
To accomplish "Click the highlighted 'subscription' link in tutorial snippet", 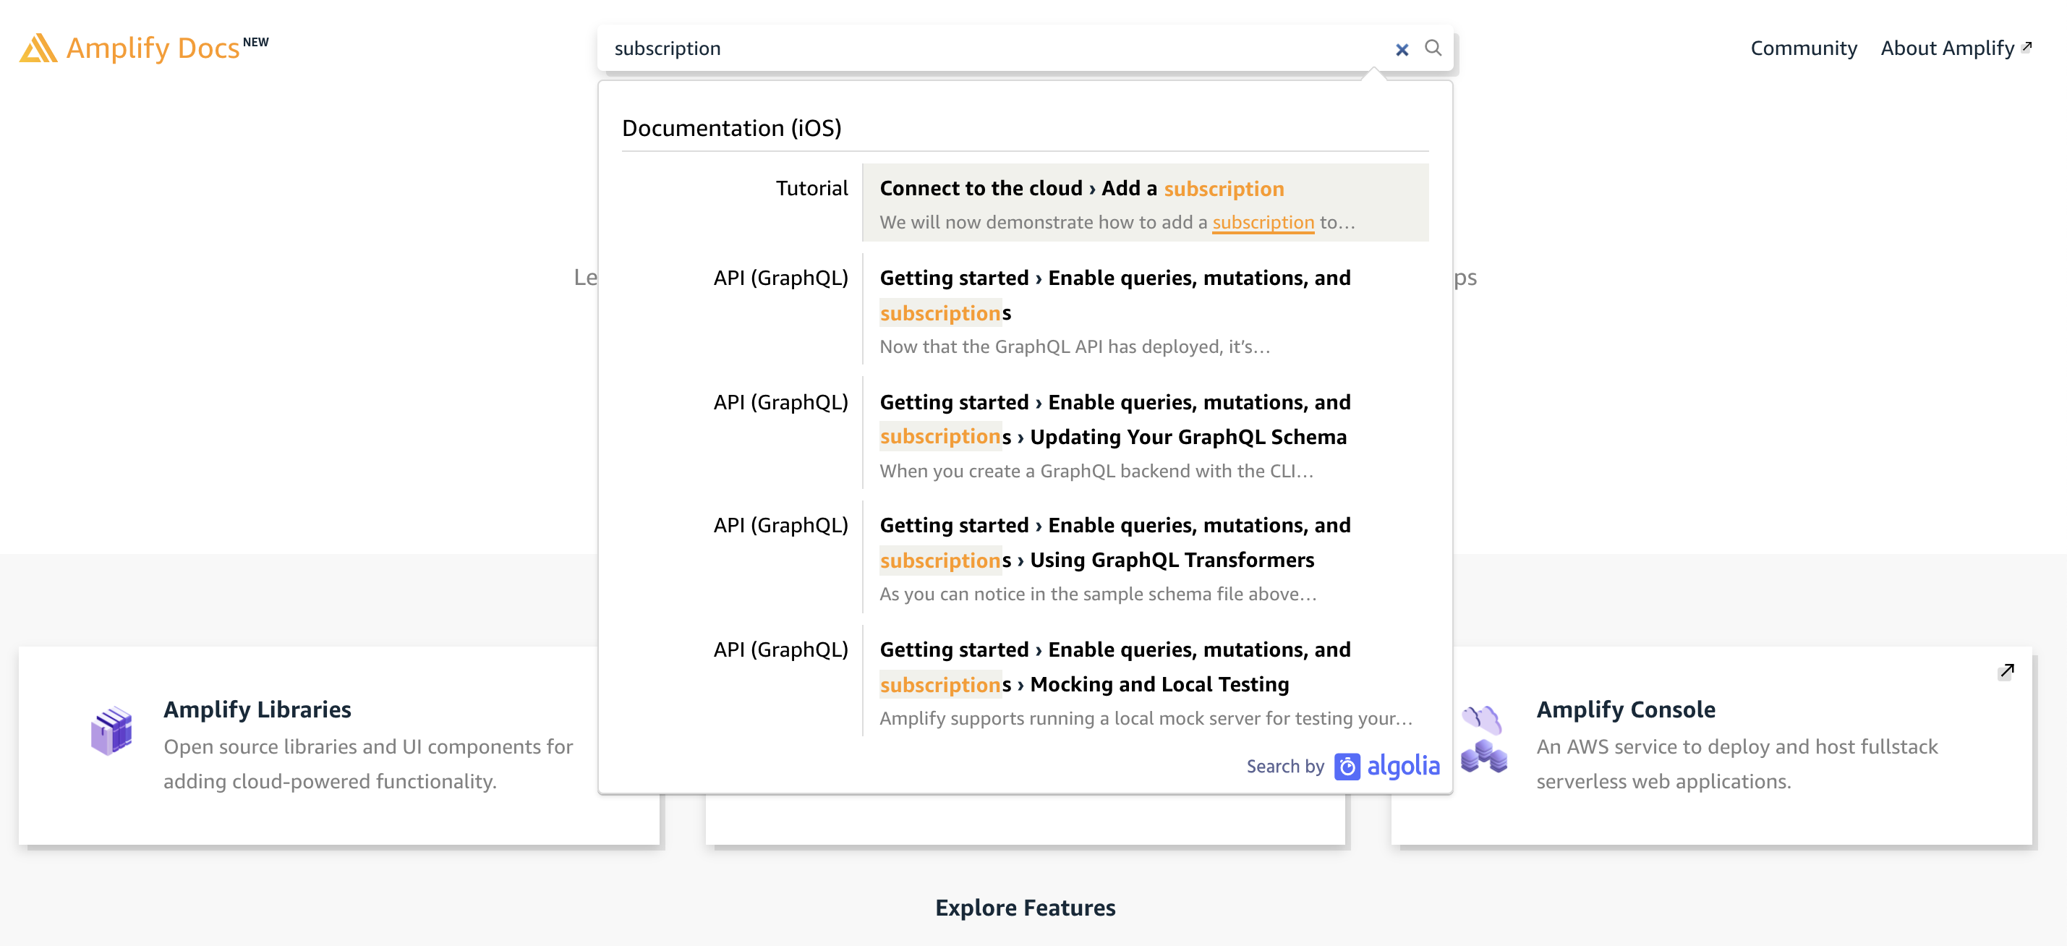I will coord(1262,222).
